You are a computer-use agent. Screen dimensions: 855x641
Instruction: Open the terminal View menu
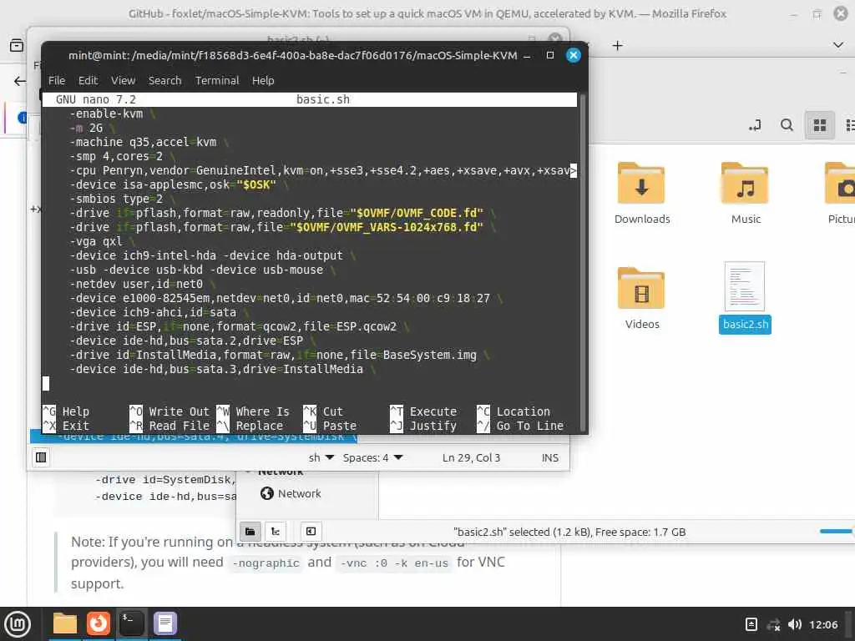click(123, 81)
